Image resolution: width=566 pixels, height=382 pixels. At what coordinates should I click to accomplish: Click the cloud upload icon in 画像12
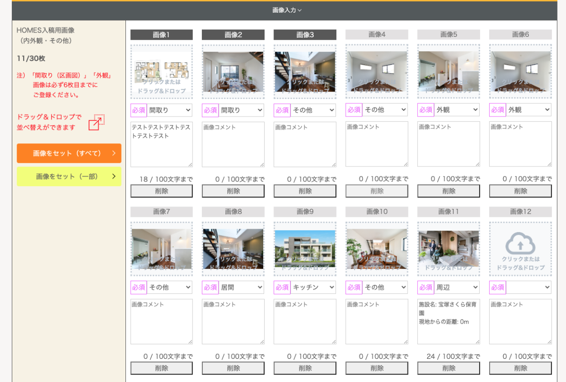520,243
